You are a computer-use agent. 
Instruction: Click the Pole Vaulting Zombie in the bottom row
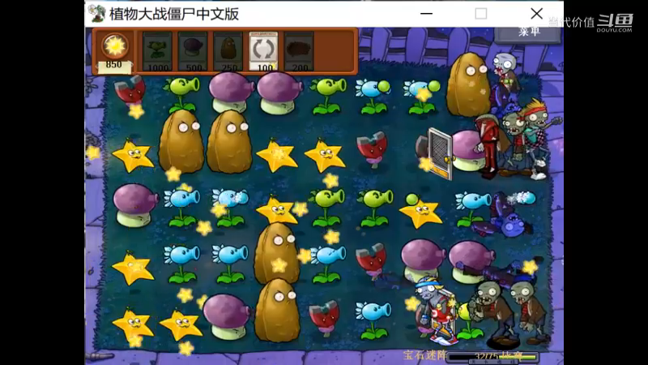point(436,311)
